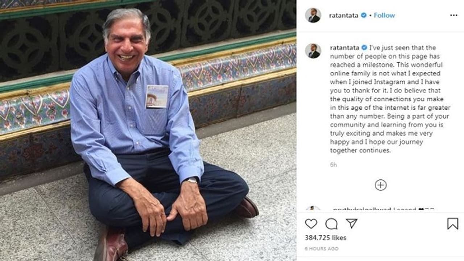The image size is (464, 261).
Task: Load more comments with the plus circle
Action: pyautogui.click(x=381, y=185)
